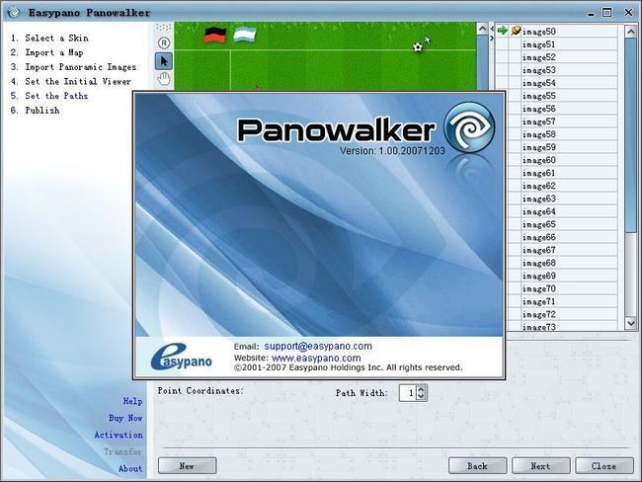This screenshot has height=482, width=642.
Task: Click the image list scroll up arrow
Action: coord(631,32)
